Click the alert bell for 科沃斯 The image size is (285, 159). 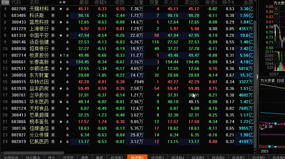pyautogui.click(x=67, y=16)
